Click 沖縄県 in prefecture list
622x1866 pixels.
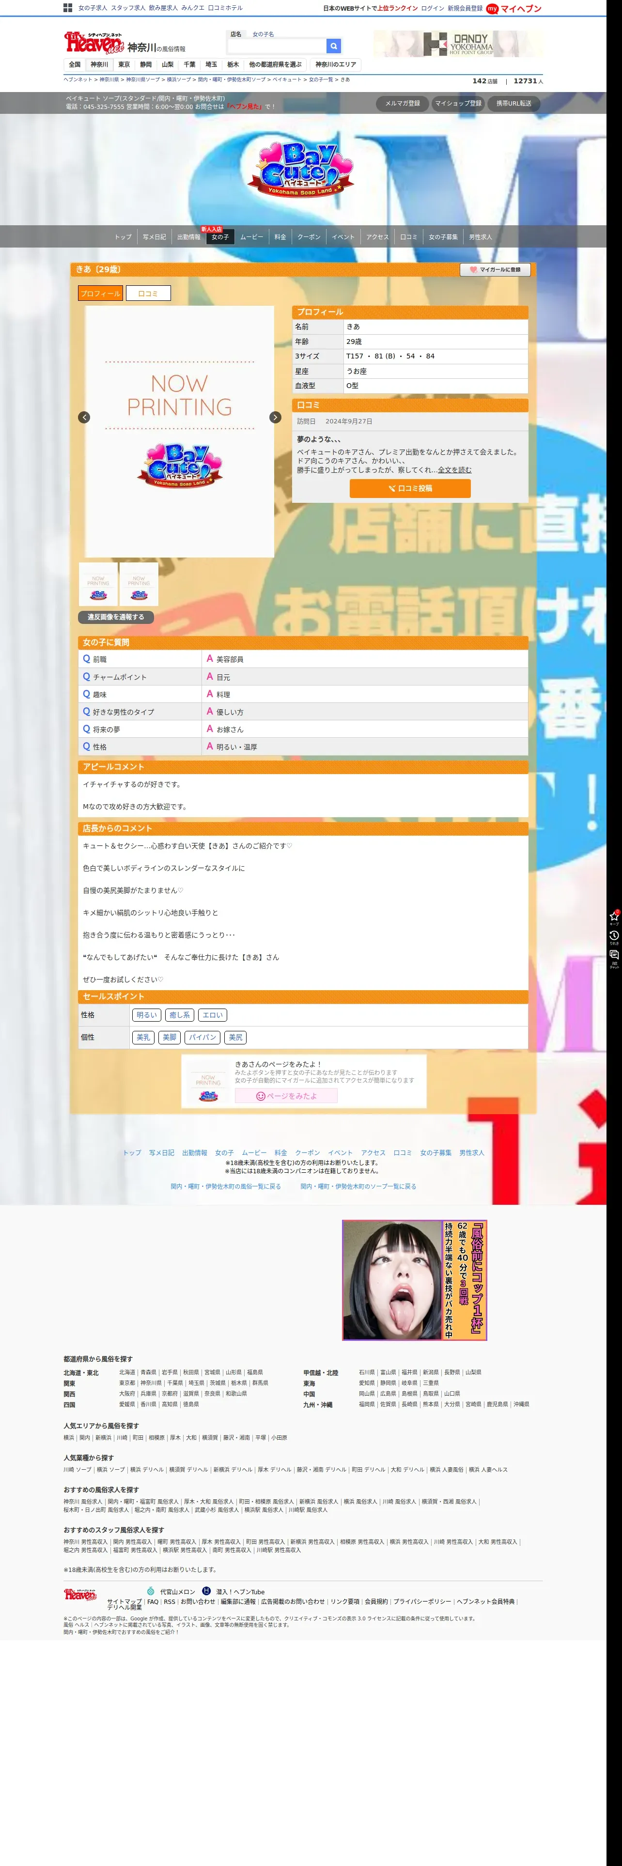coord(521,1404)
